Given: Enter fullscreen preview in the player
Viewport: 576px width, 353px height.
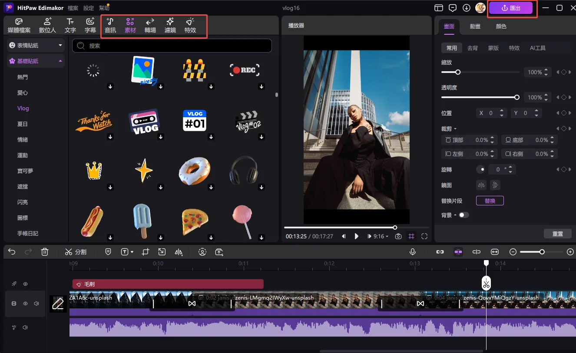Looking at the screenshot, I should point(424,237).
